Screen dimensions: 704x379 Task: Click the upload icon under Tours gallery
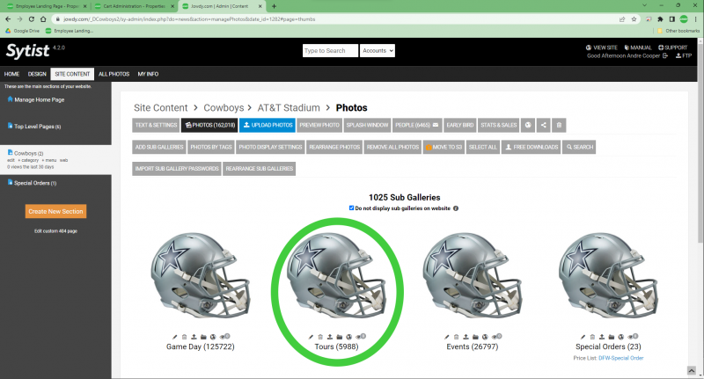coord(330,337)
